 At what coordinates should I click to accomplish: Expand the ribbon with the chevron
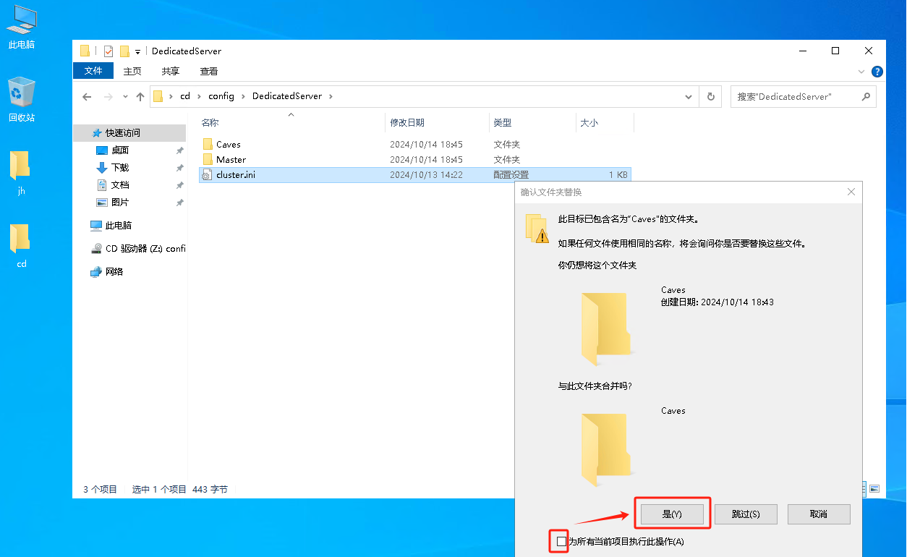pyautogui.click(x=861, y=72)
